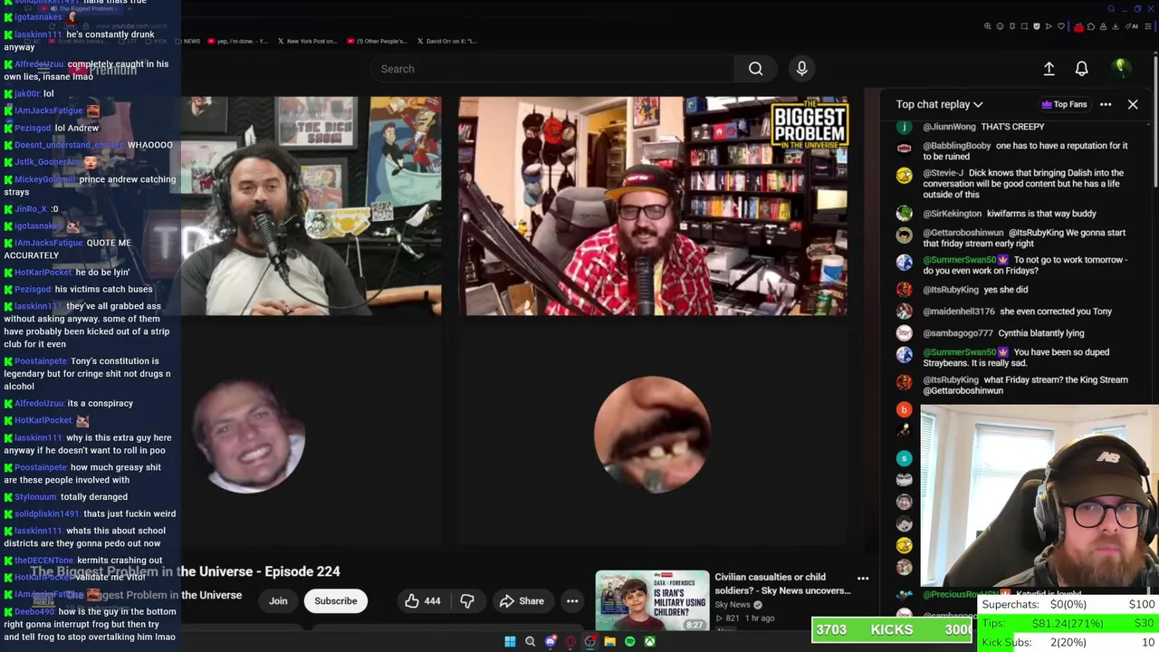
Task: Click the streamer webcam overlay
Action: pos(1039,496)
